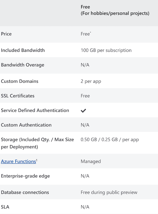Select the 'Bandwidth Overage' row label
Screen dimensions: 158x214
pyautogui.click(x=23, y=65)
